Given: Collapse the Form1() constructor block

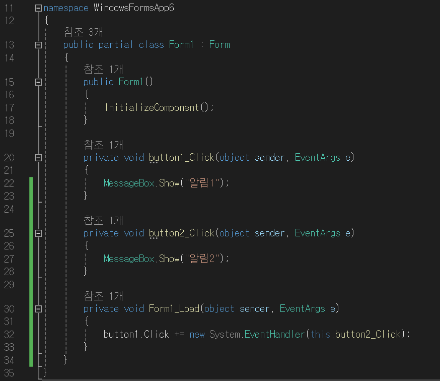Looking at the screenshot, I should coord(38,82).
